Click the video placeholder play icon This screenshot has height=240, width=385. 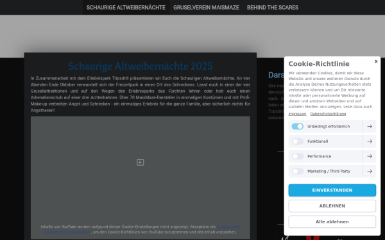[x=140, y=163]
